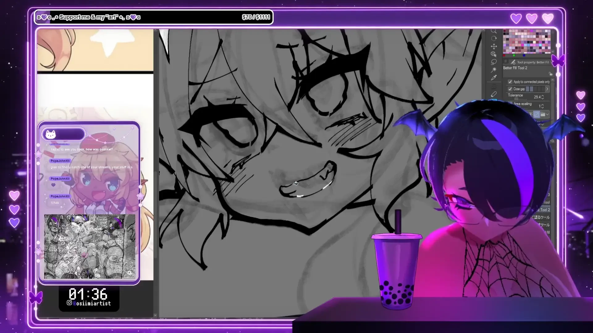Uncheck 'Apply to connected pixels only'

tap(510, 82)
